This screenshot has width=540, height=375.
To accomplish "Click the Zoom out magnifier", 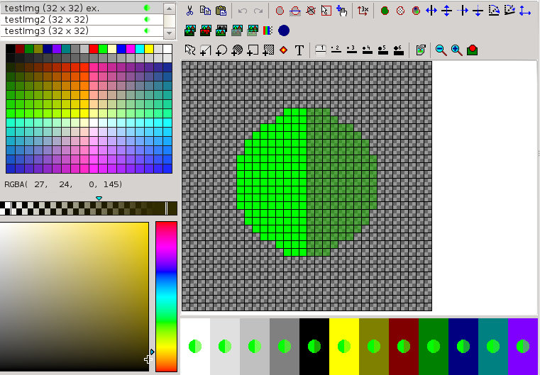I will 441,50.
